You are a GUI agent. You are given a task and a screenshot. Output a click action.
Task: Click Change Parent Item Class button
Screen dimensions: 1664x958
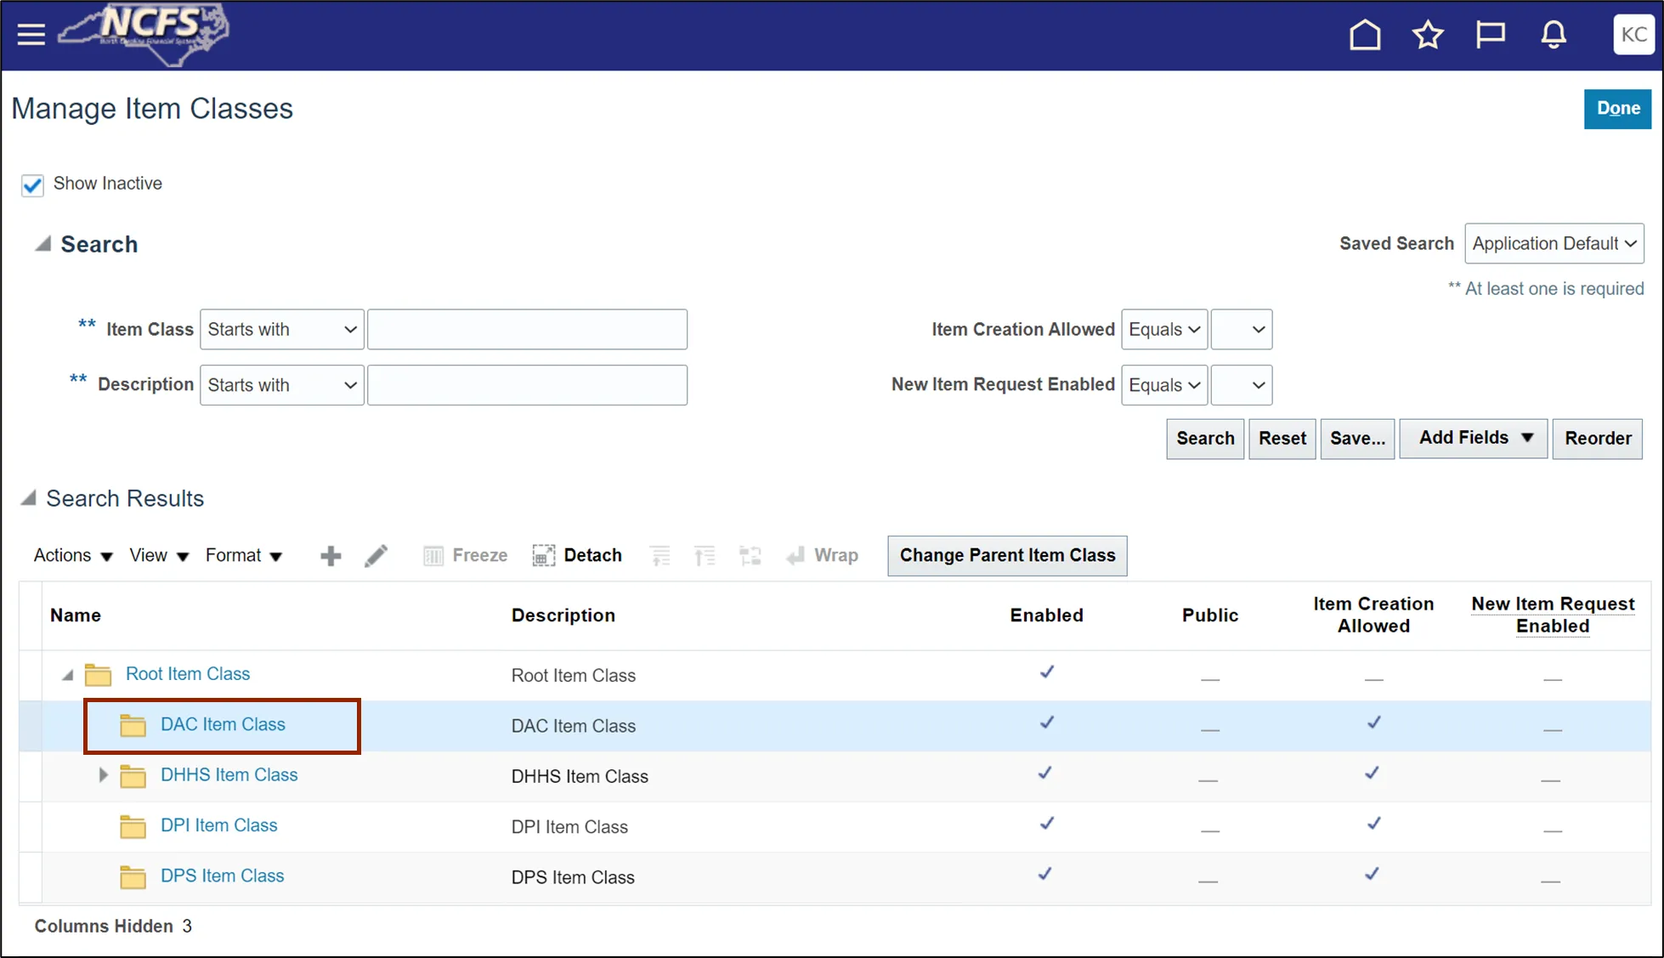point(1007,556)
